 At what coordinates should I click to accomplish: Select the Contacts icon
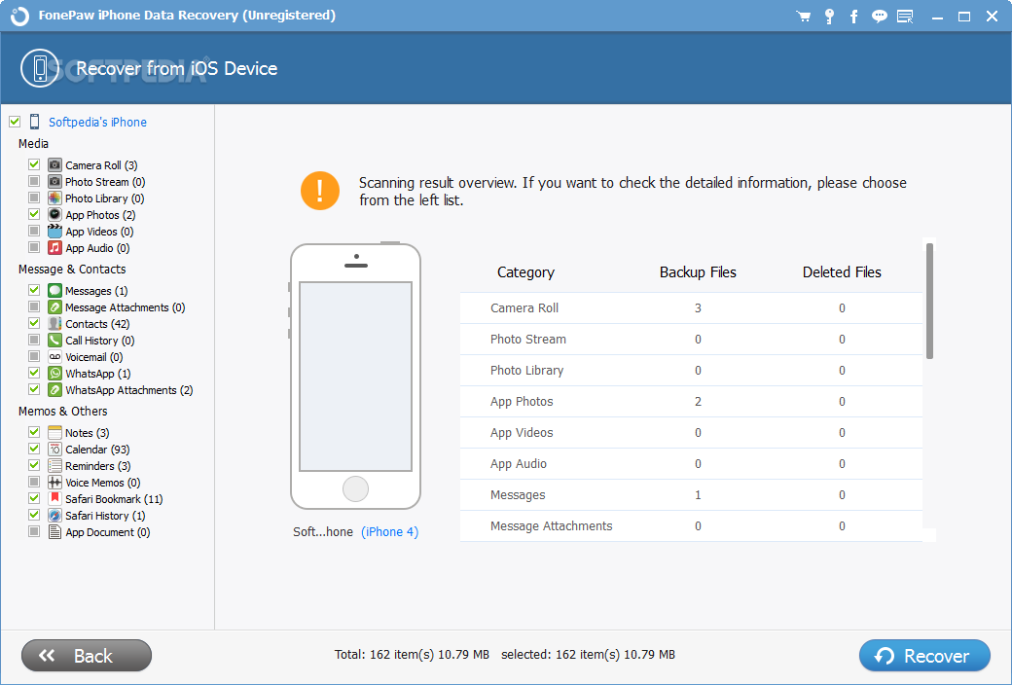pyautogui.click(x=54, y=323)
